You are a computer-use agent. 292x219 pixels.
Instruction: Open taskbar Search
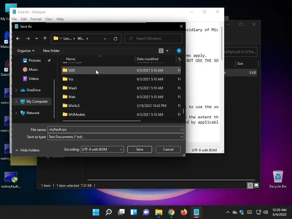coord(109,212)
